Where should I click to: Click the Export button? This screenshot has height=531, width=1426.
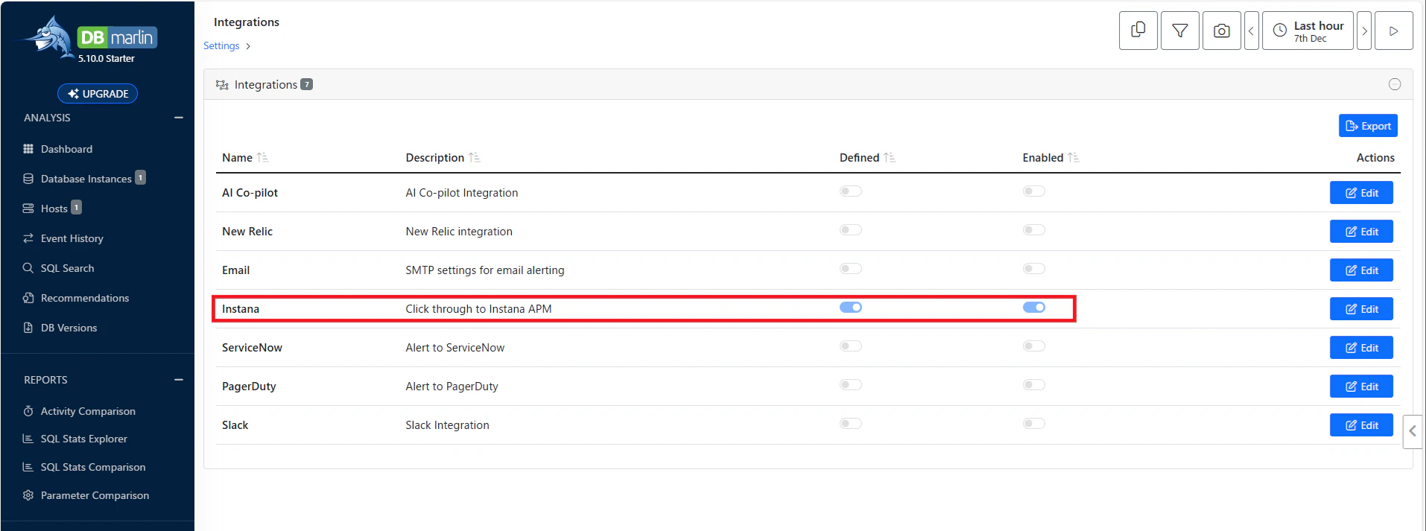click(1368, 126)
